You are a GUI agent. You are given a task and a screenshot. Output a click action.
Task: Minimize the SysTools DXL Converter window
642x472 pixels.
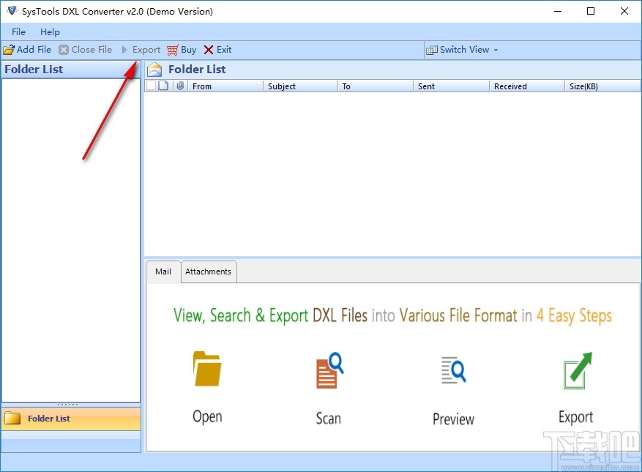(x=558, y=11)
